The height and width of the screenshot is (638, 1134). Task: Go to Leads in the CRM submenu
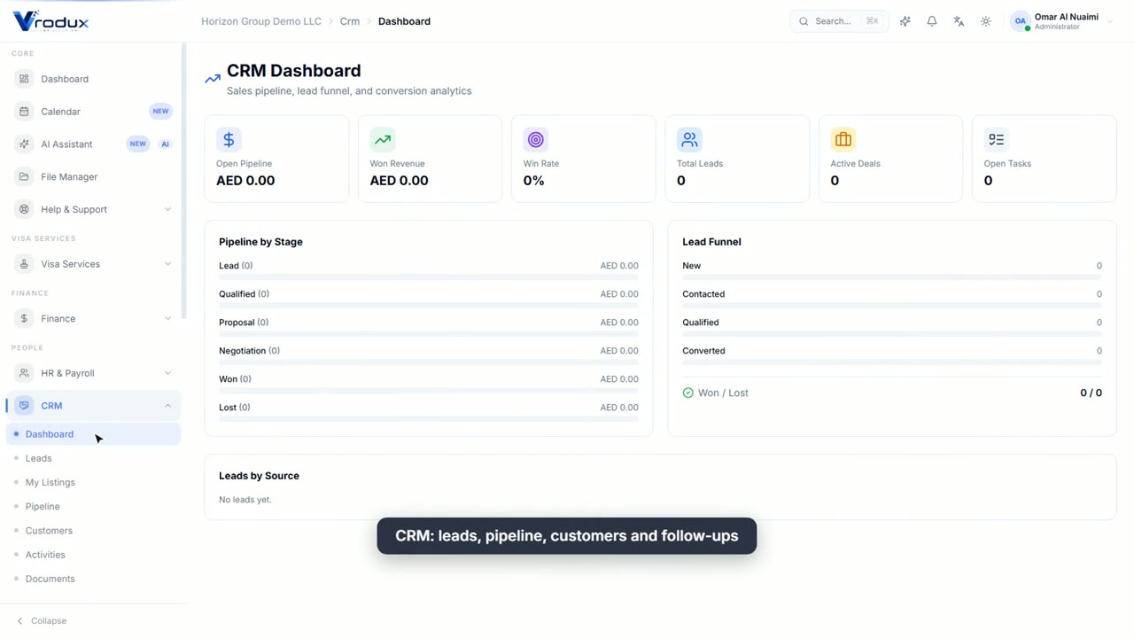(38, 458)
